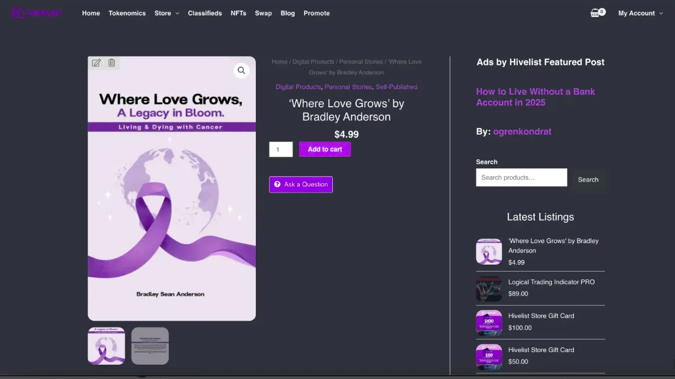
Task: Click the $4.99 product price
Action: pos(347,134)
